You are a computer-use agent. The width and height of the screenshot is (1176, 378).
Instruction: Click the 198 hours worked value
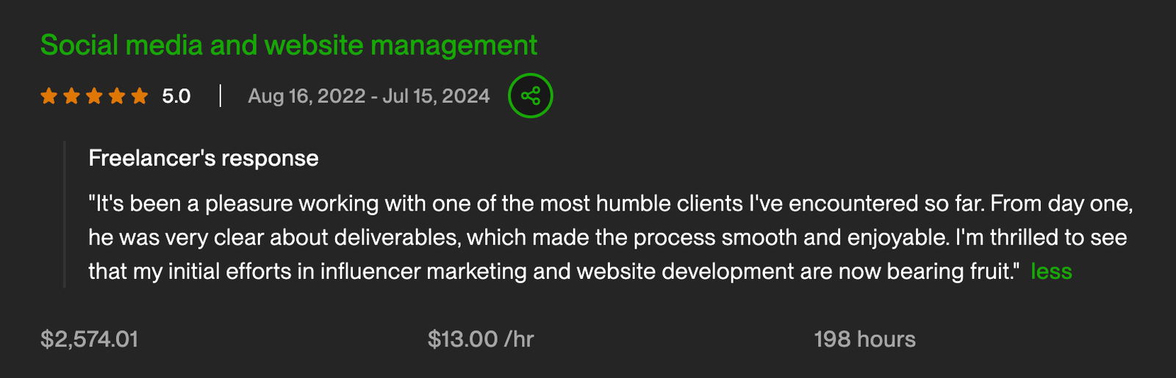[x=864, y=339]
